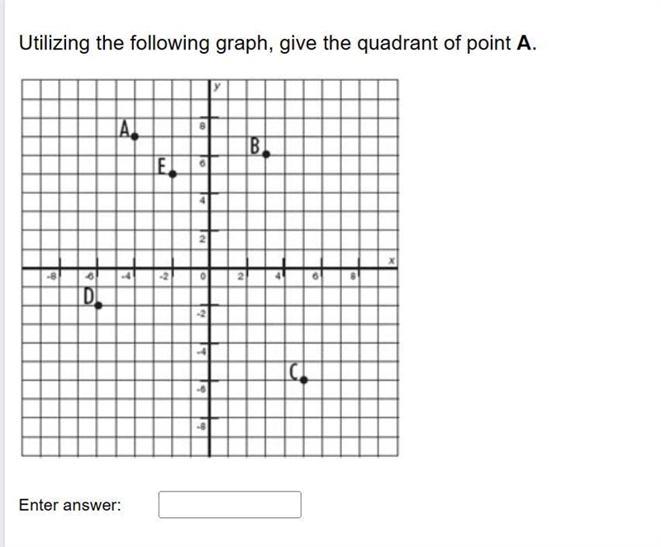Click point B on the graph
Image resolution: width=661 pixels, height=547 pixels.
tap(266, 155)
